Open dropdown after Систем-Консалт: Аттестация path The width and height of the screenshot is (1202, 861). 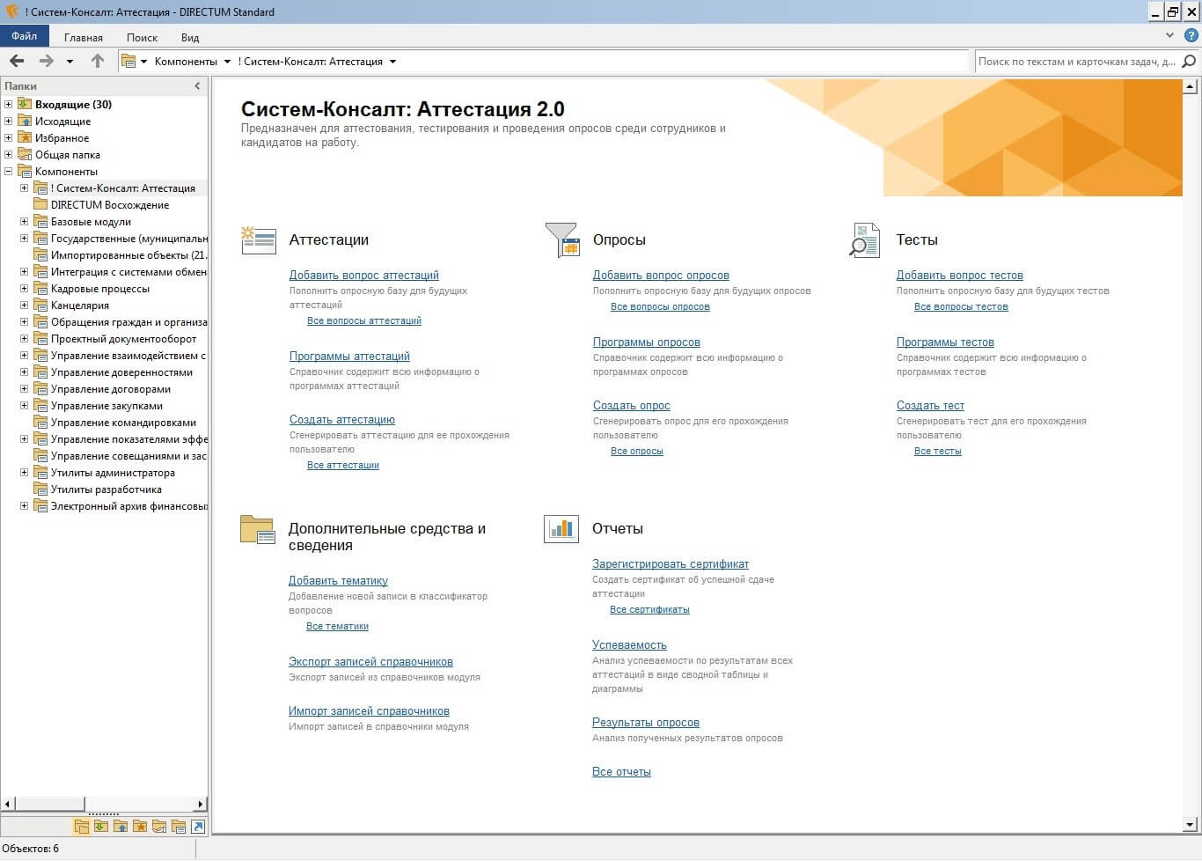click(392, 62)
